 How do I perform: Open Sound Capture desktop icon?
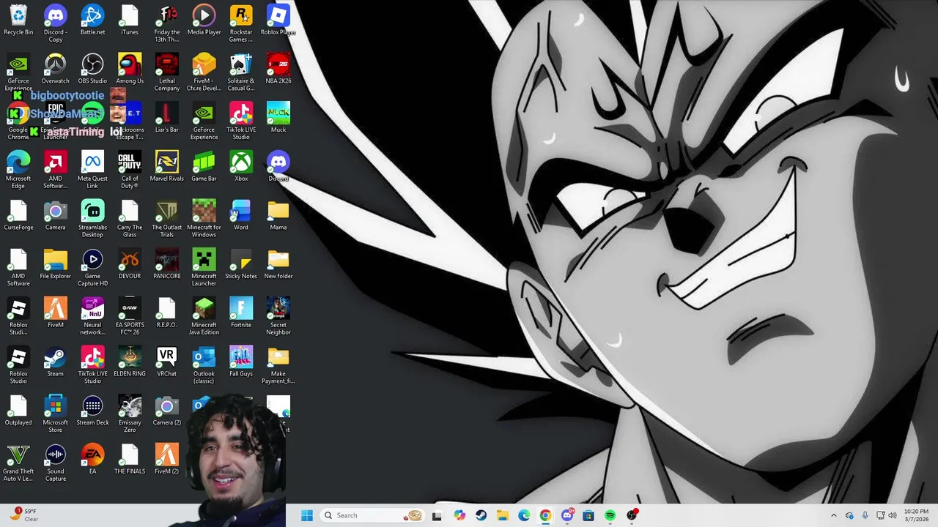point(55,463)
